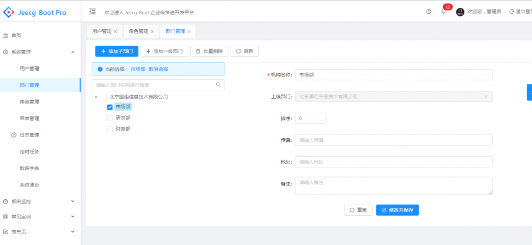Click the 重置 button
The image size is (532, 245).
tap(358, 210)
